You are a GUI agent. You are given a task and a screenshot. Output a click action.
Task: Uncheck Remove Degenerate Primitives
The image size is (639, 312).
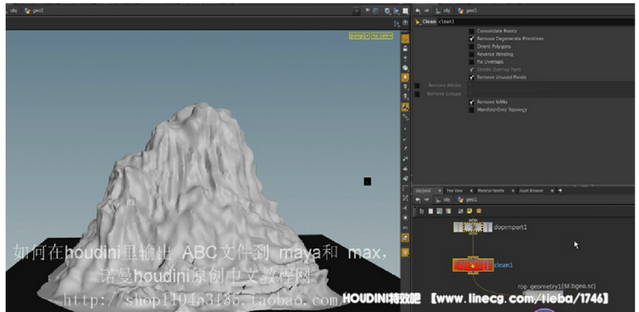(x=471, y=38)
